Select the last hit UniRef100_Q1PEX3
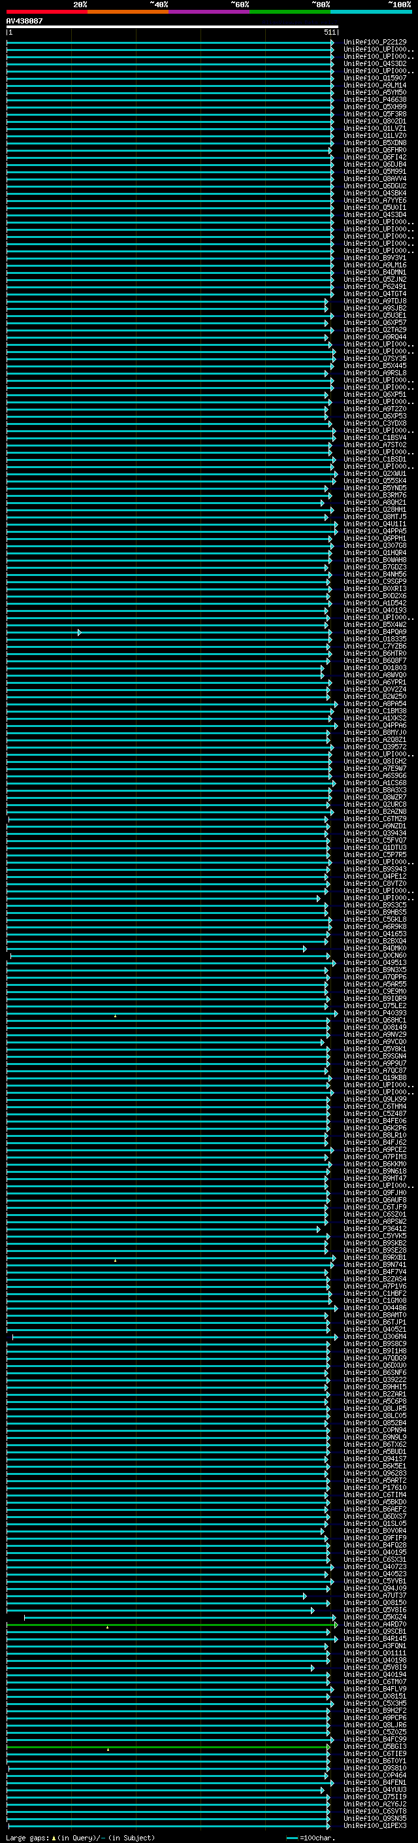This screenshot has width=418, height=1843. tap(374, 1826)
